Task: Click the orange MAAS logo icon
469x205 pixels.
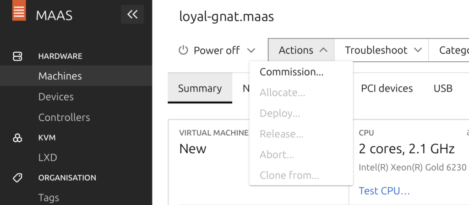Action: (19, 11)
